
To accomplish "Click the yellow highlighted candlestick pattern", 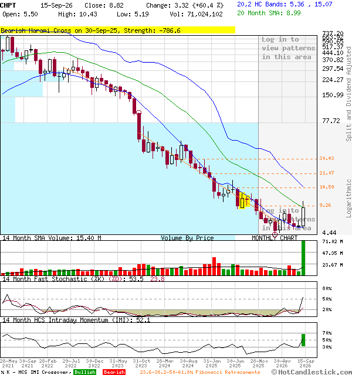I will click(x=245, y=200).
